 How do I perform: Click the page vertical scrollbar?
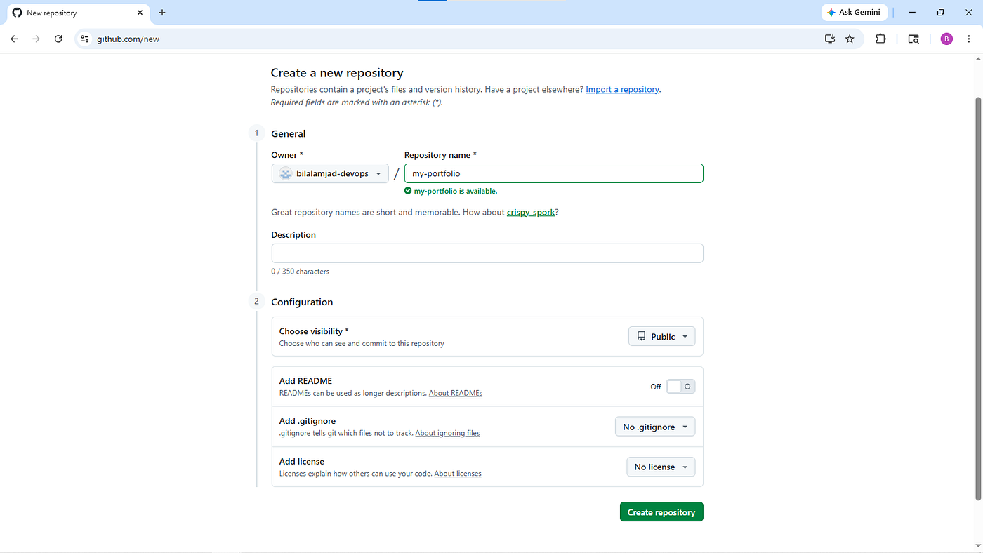(979, 298)
